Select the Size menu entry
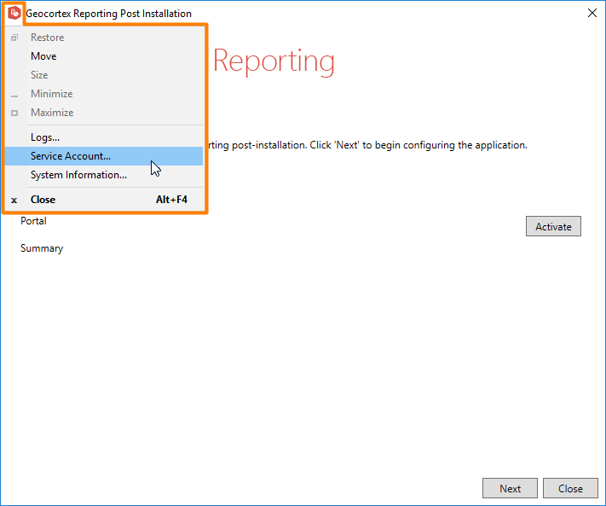 [39, 75]
